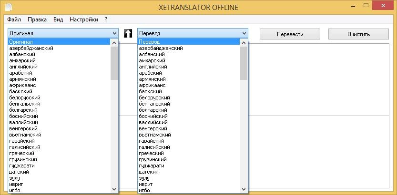Choose игбо in Перевод list
This screenshot has width=397, height=195.
point(189,190)
